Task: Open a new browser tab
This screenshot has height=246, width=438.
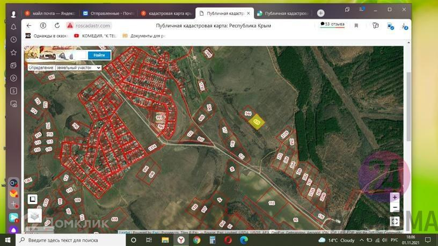Action: point(320,13)
